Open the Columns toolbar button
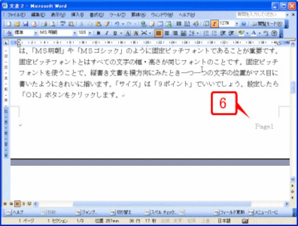Viewport: 298px width, 226px height. tap(179, 24)
